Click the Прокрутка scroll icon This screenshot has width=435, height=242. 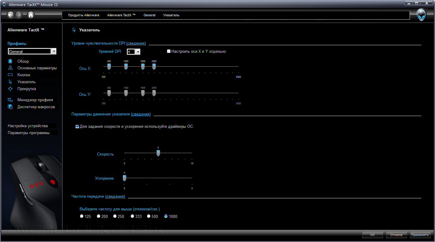click(10, 89)
